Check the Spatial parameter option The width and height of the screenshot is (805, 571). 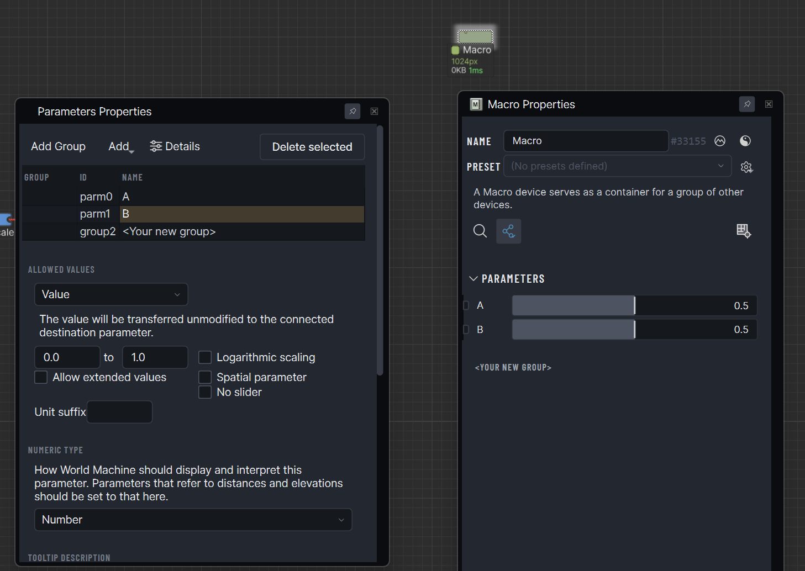205,377
